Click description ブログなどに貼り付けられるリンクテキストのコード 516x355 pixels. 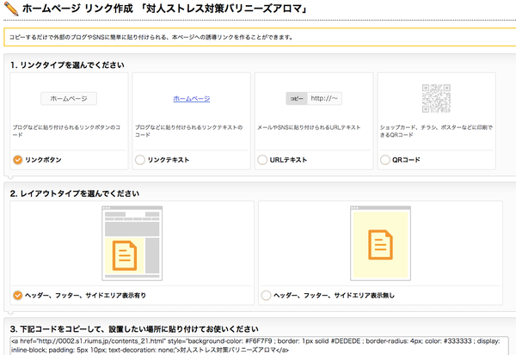pyautogui.click(x=189, y=131)
